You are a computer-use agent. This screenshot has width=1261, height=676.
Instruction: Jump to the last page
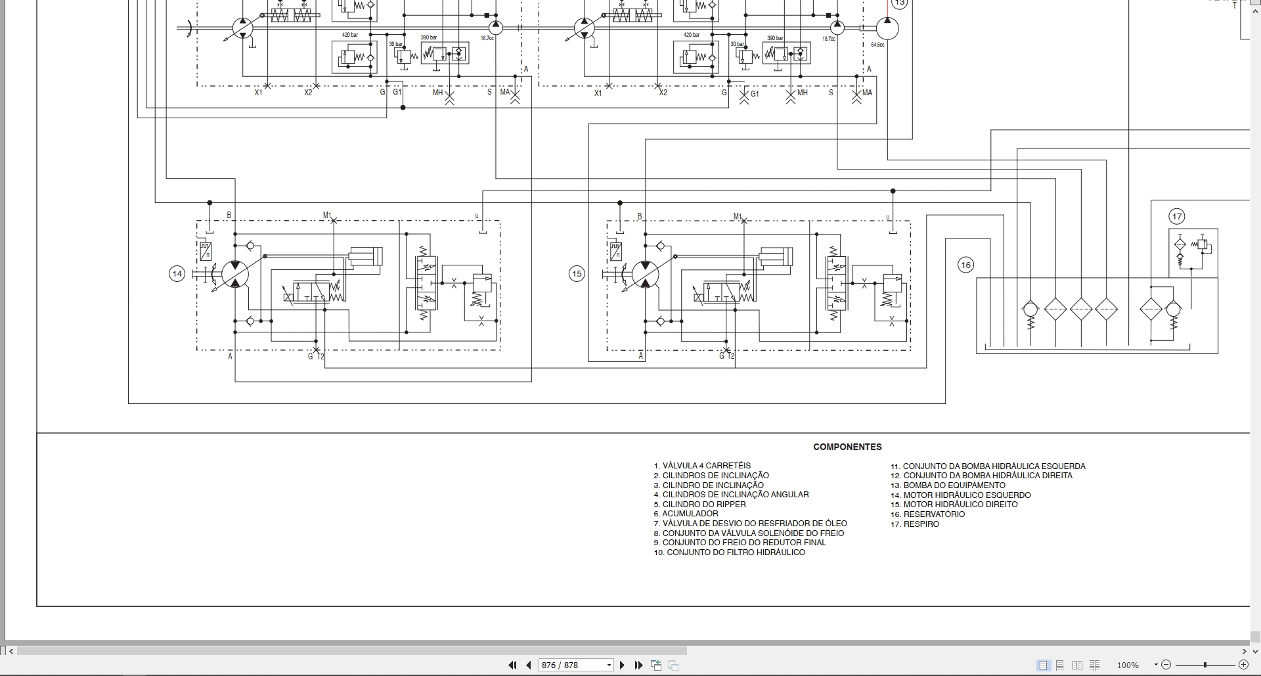638,665
